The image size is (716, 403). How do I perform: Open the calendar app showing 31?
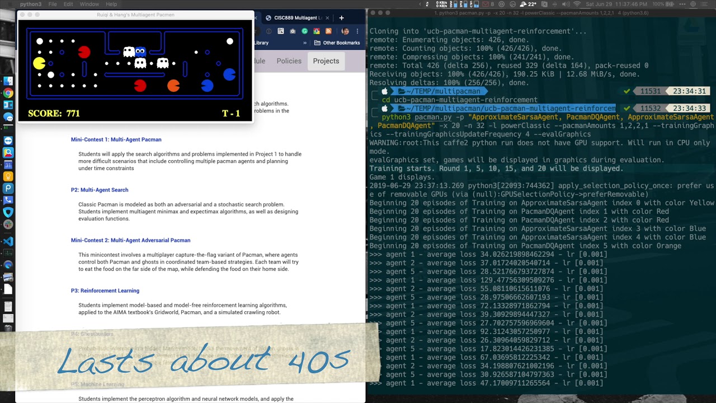8,165
